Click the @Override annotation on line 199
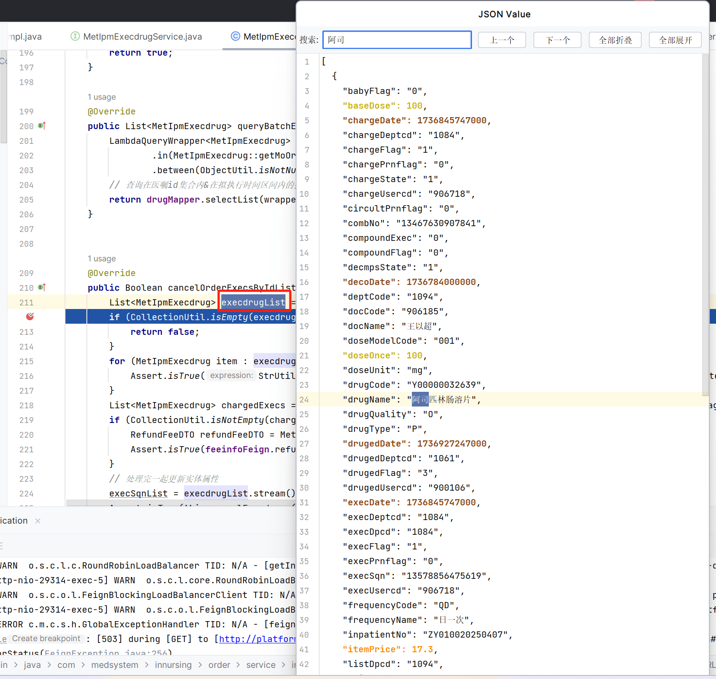The image size is (716, 679). click(111, 111)
